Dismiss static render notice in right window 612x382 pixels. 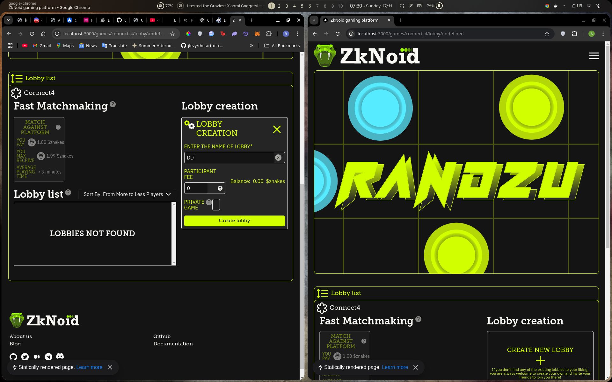[x=416, y=367]
